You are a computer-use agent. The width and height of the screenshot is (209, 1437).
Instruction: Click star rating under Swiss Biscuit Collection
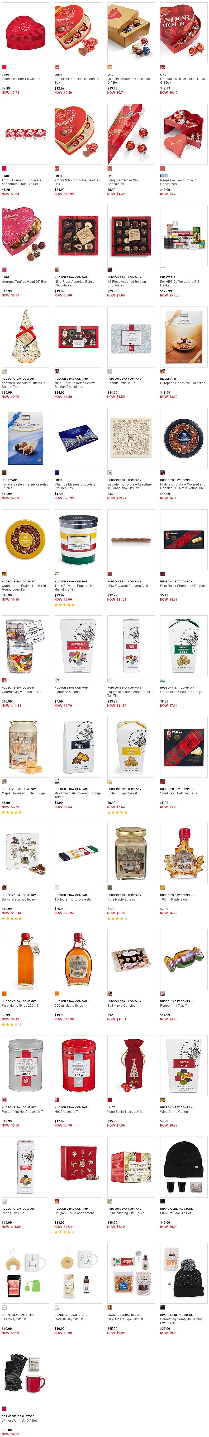(x=12, y=918)
